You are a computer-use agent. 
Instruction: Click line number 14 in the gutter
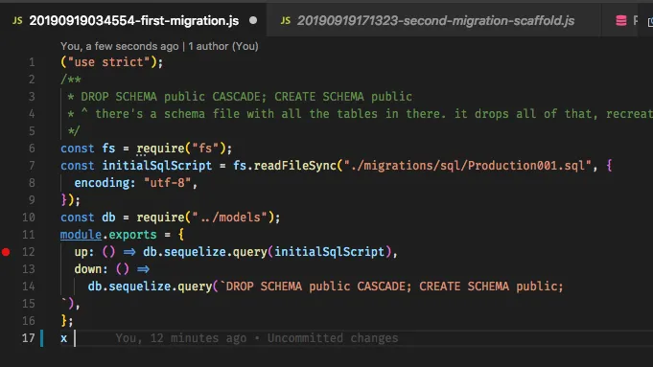(29, 287)
